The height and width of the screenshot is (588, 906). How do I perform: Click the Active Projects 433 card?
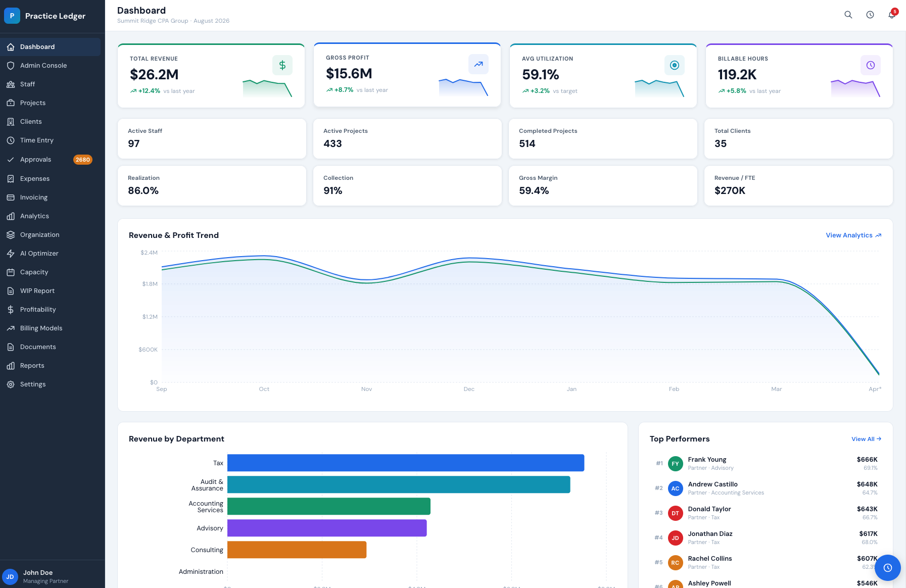407,138
